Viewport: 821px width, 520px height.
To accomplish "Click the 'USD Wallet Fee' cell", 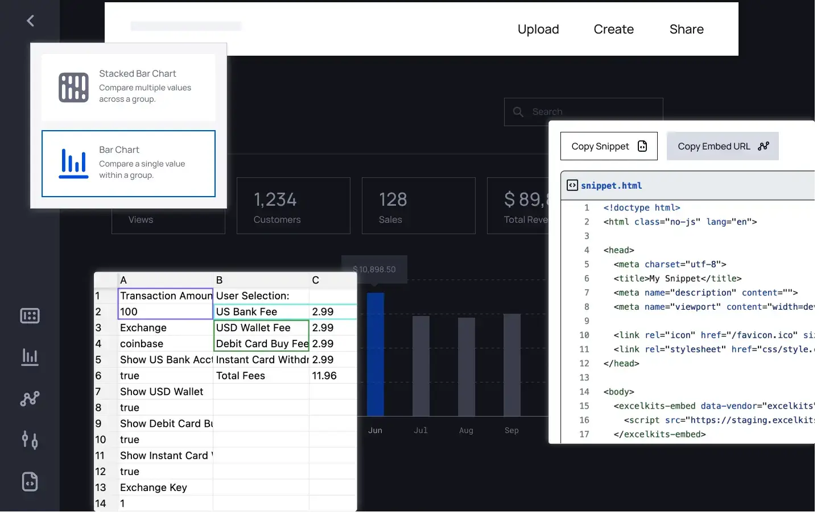I will tap(261, 327).
